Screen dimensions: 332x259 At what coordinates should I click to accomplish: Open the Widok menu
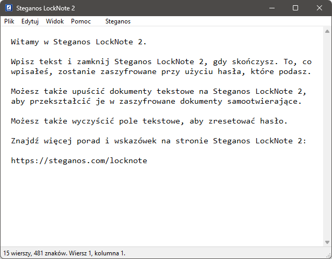click(55, 21)
